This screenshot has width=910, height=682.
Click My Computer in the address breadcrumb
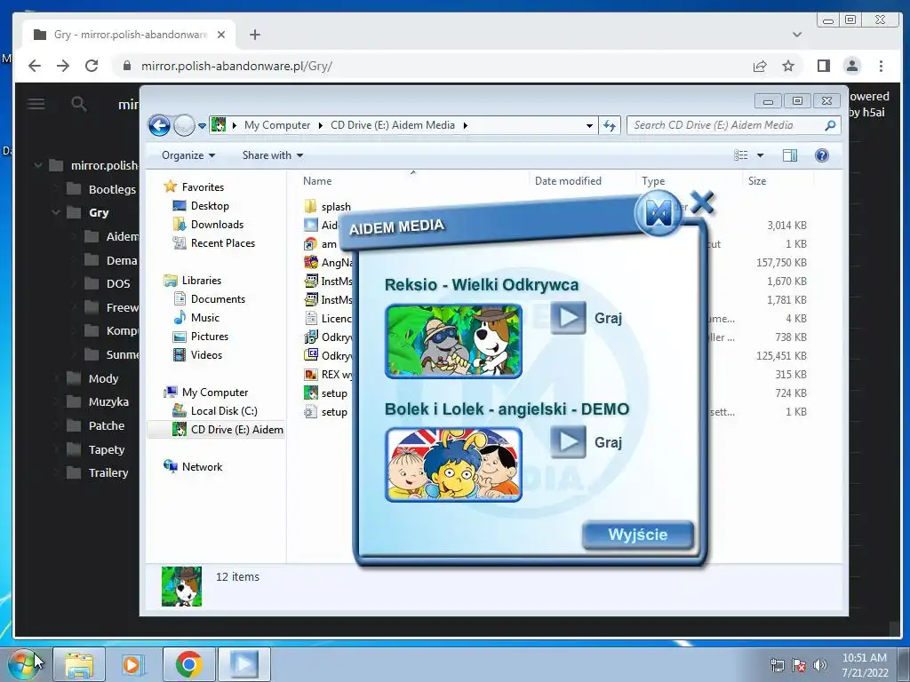click(277, 125)
